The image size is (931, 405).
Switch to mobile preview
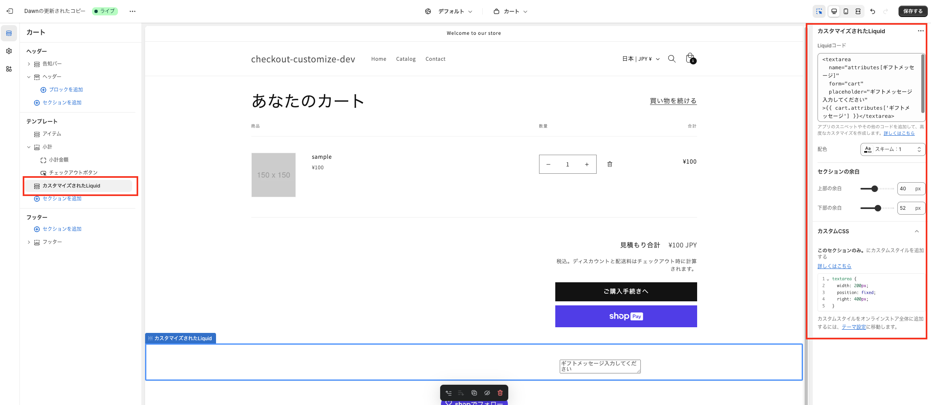click(x=846, y=11)
